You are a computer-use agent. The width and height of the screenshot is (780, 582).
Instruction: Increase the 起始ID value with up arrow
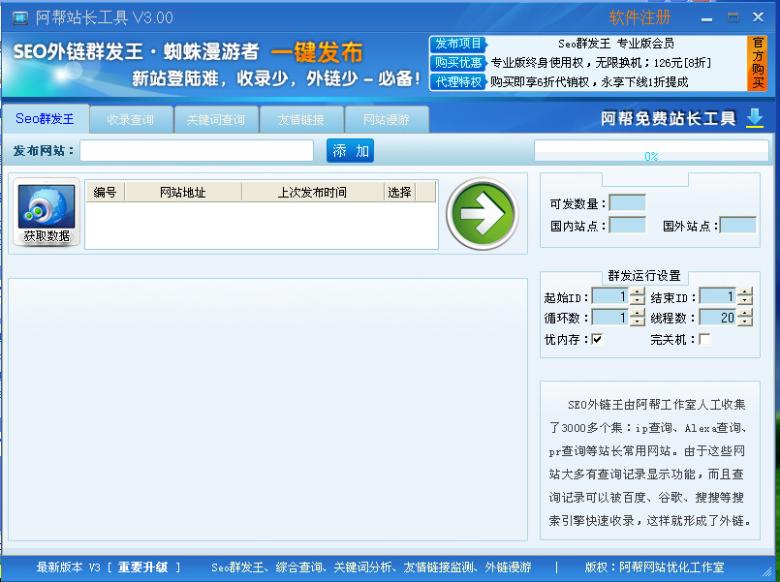coord(637,292)
